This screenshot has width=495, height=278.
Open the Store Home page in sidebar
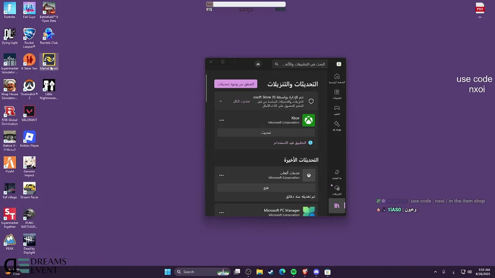[x=337, y=78]
